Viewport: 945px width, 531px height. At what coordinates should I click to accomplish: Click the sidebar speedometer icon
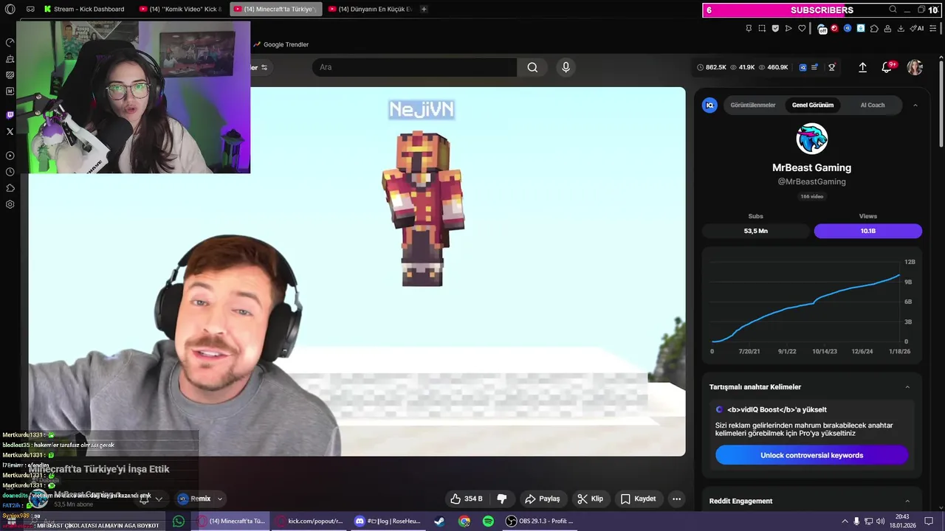coord(10,42)
